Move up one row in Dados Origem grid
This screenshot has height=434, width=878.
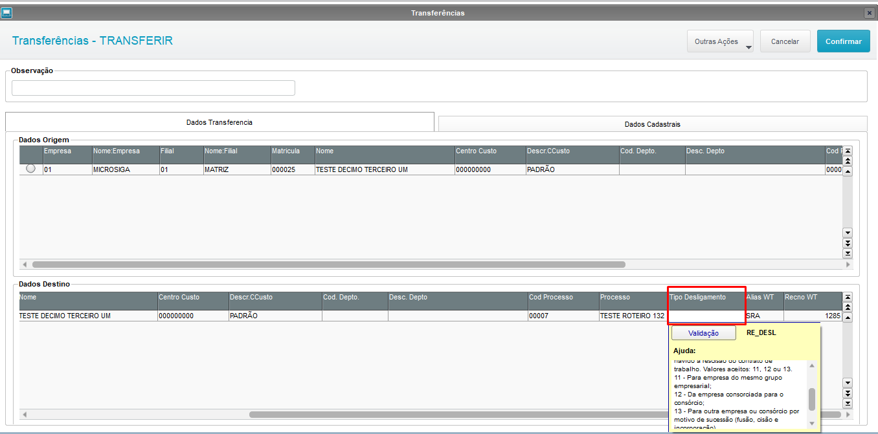coord(848,171)
